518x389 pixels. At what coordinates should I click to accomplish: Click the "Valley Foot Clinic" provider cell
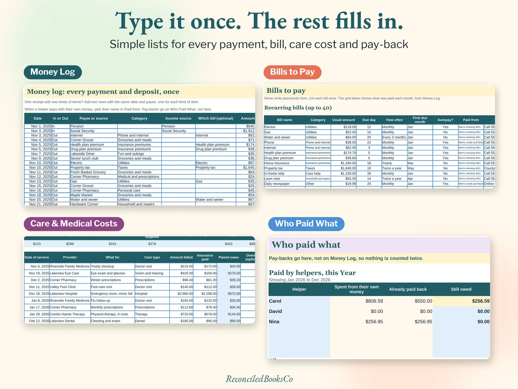coord(70,287)
